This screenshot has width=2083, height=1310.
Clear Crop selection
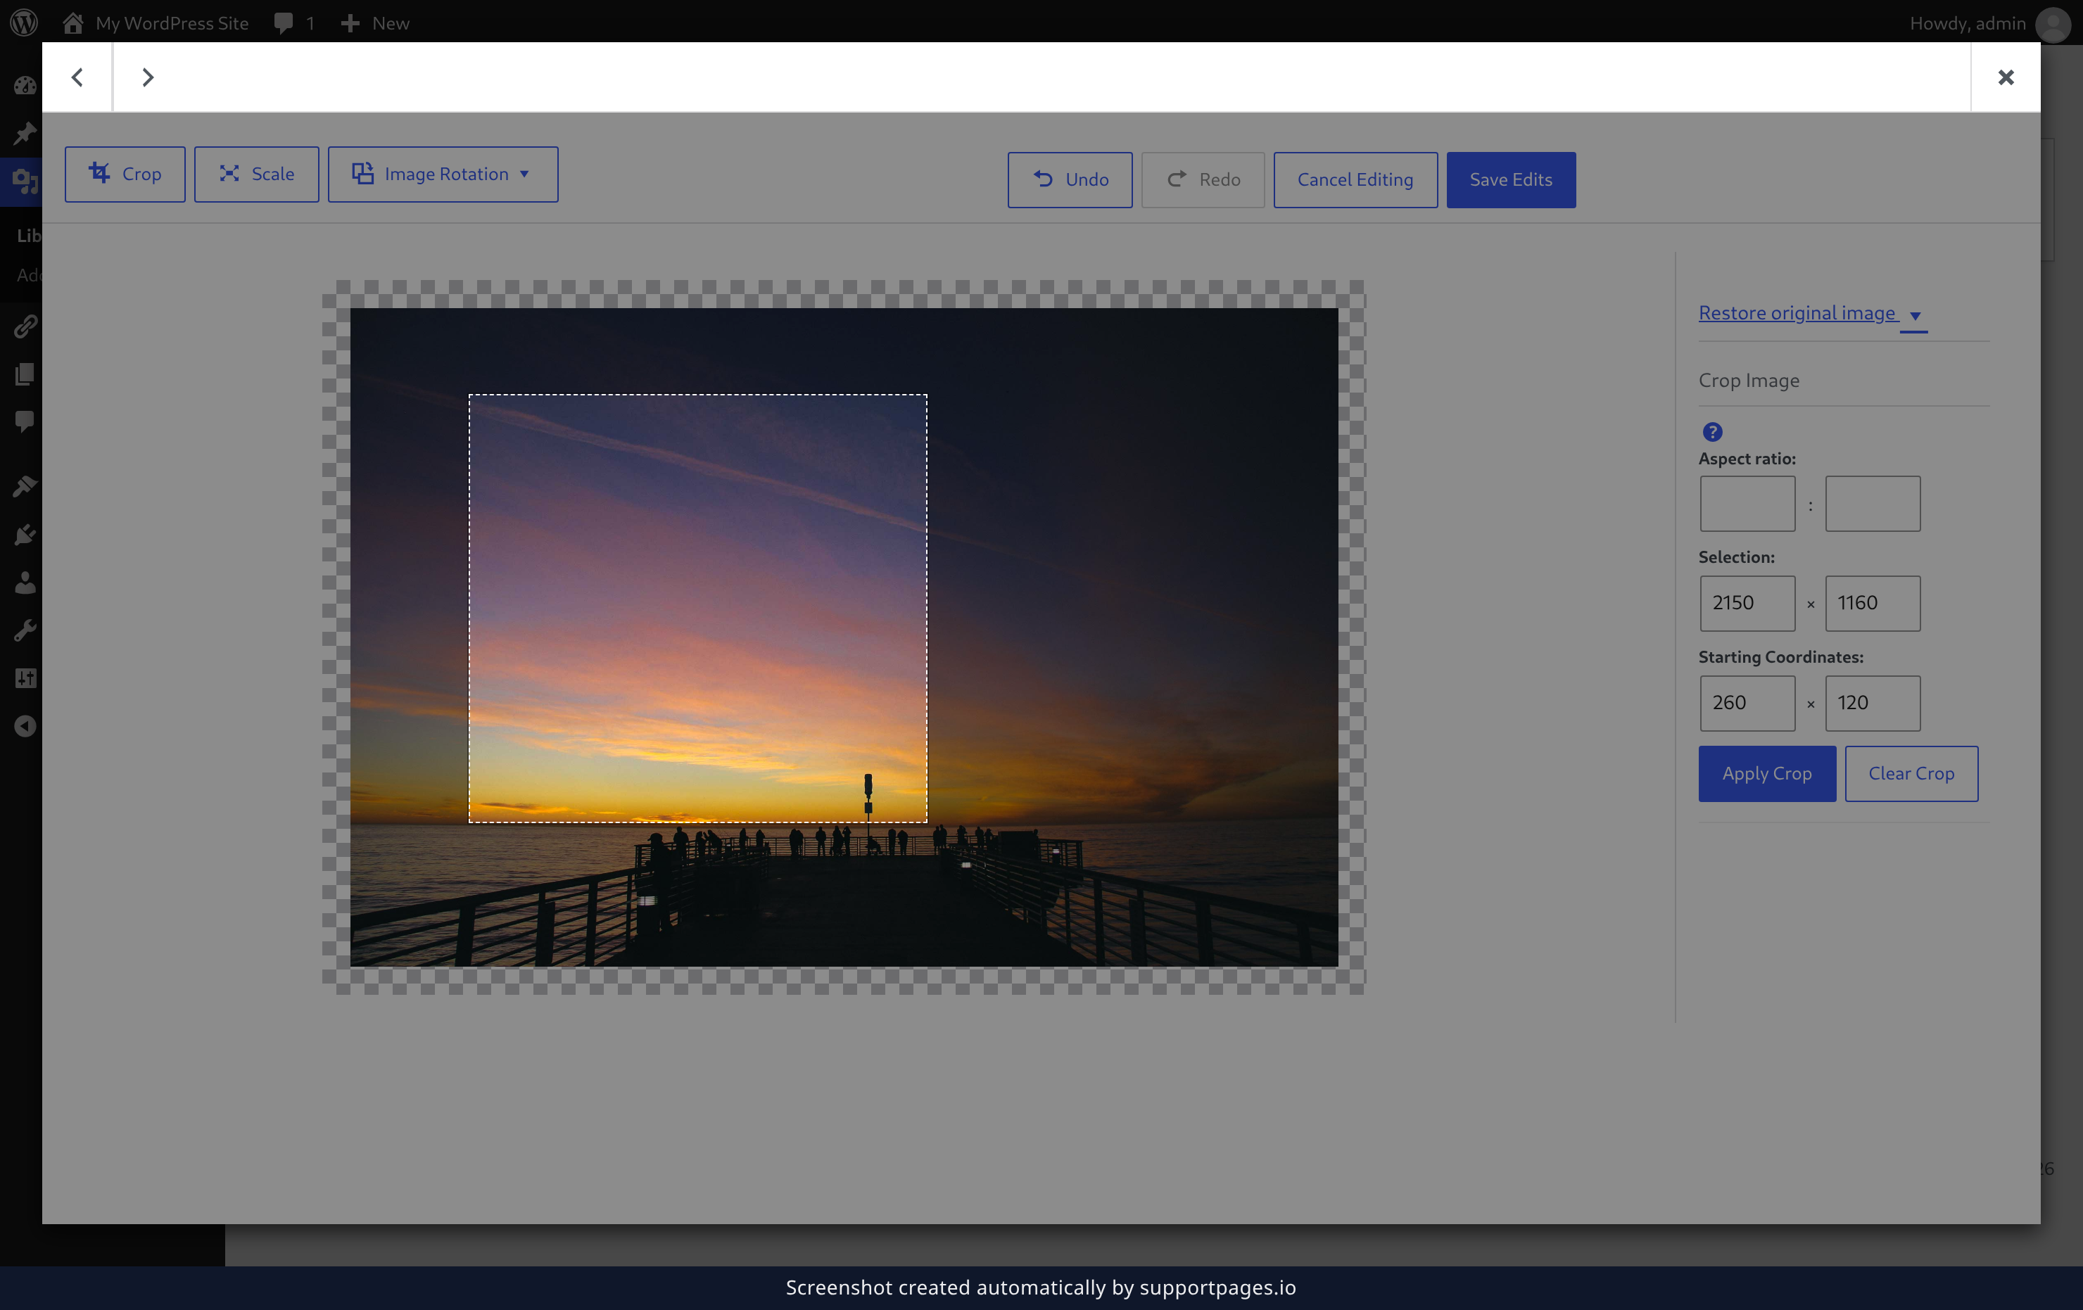[x=1911, y=773]
